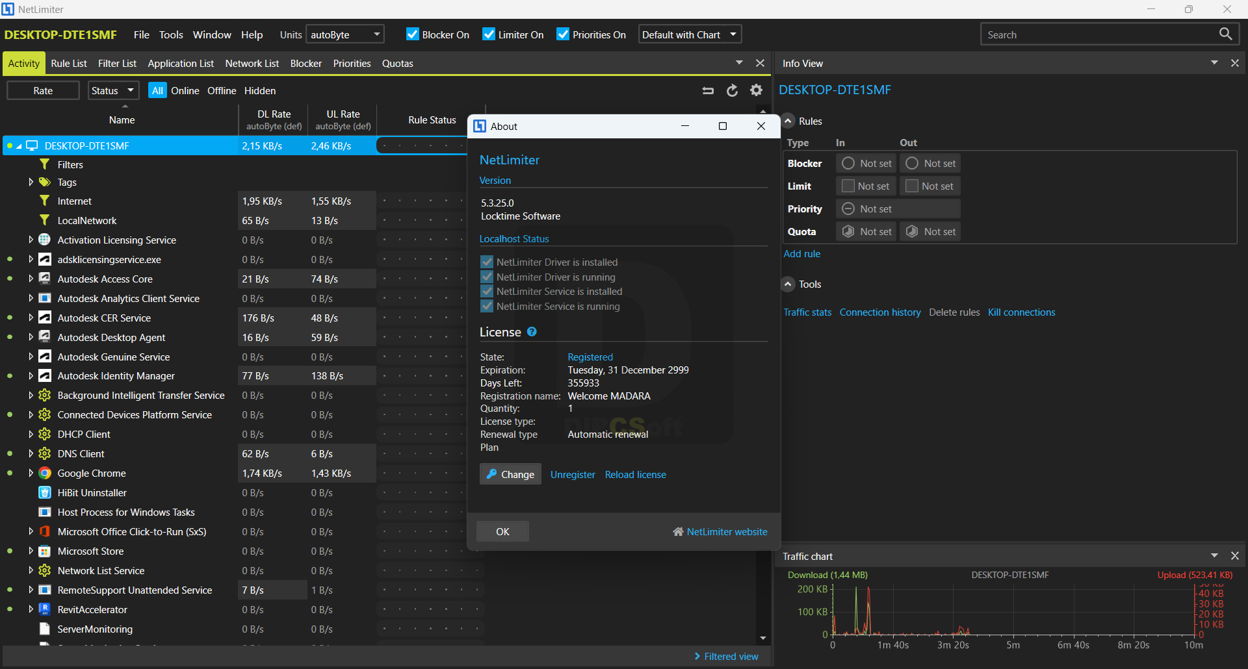Switch to the Blocker tab
Viewport: 1248px width, 669px height.
point(306,63)
